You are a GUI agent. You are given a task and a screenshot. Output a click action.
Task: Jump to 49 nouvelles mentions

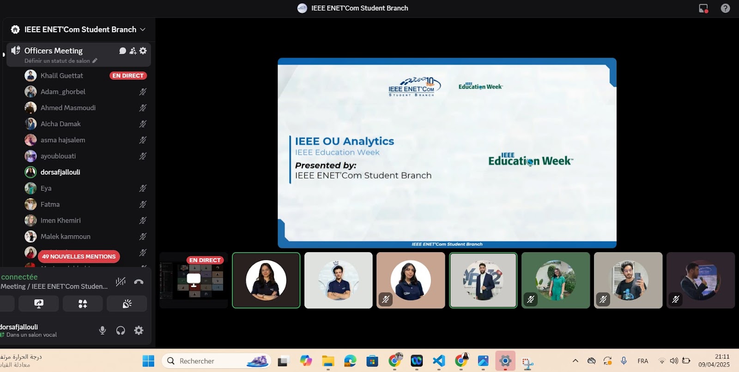pyautogui.click(x=79, y=257)
